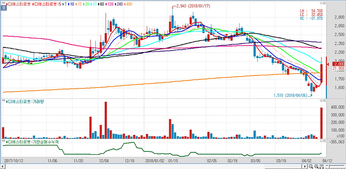Click the tallest red volume bar near 12/04
Viewport: 346px width, 169px height.
pyautogui.click(x=106, y=120)
